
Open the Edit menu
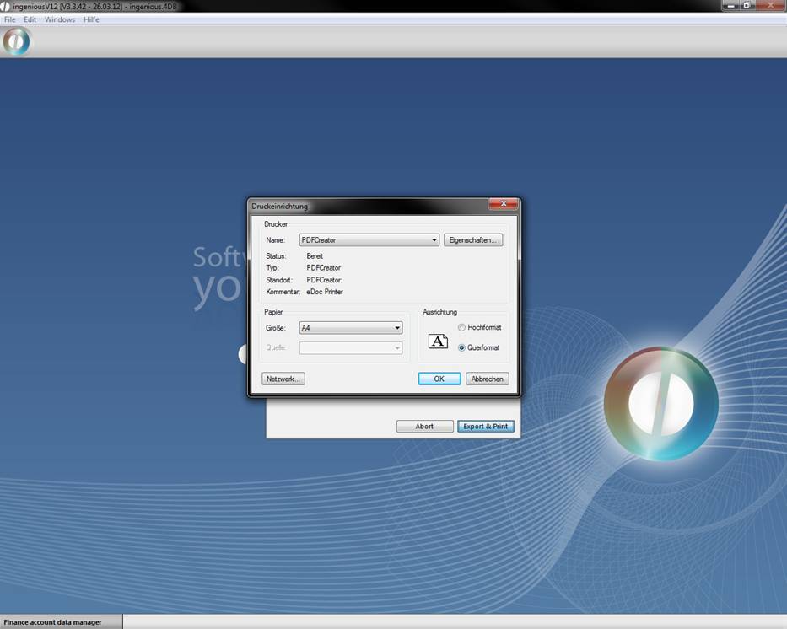coord(30,19)
